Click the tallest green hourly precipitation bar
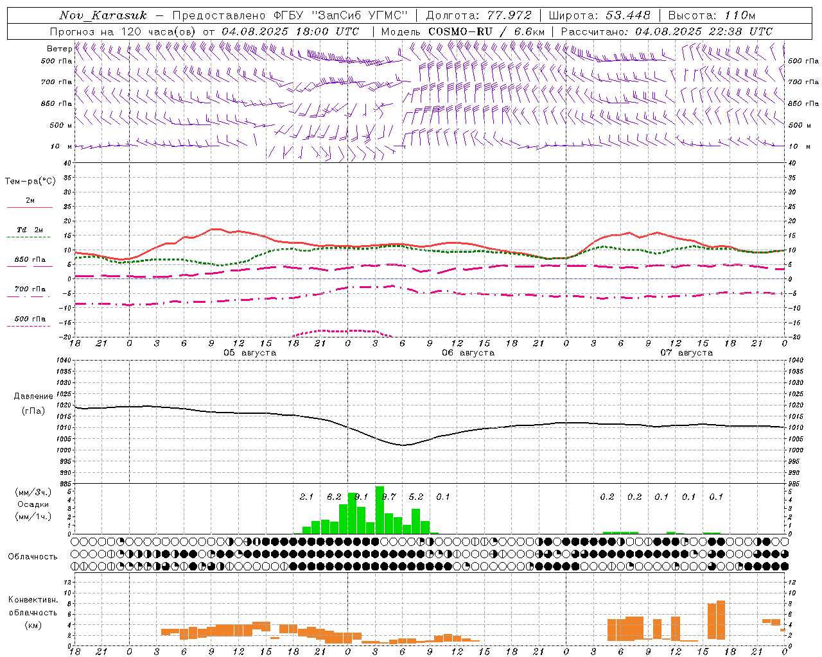The width and height of the screenshot is (822, 657). pos(380,510)
